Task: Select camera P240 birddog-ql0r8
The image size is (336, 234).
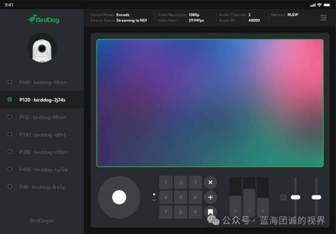Action: pos(43,135)
